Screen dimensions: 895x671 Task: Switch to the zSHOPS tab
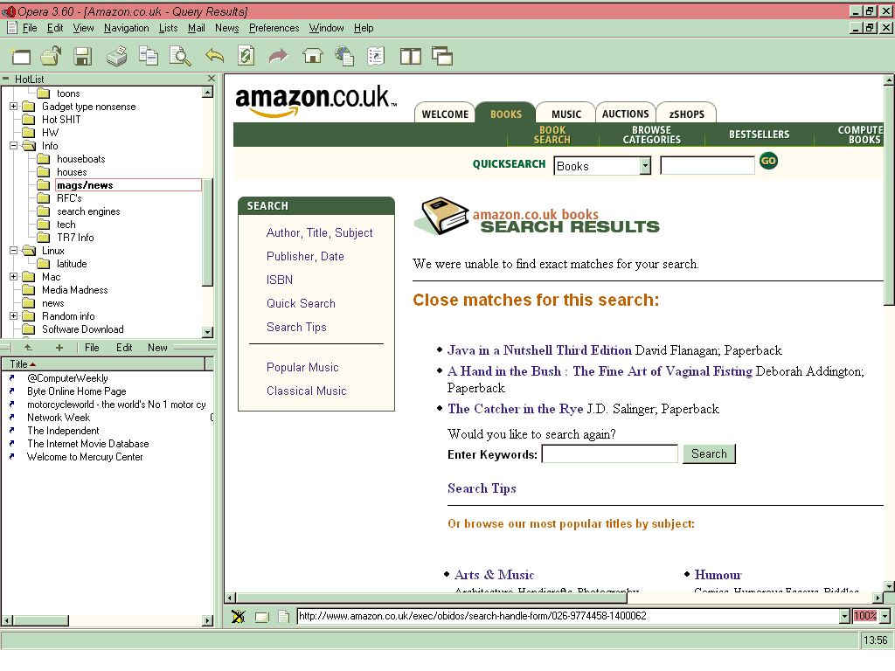[x=686, y=114]
